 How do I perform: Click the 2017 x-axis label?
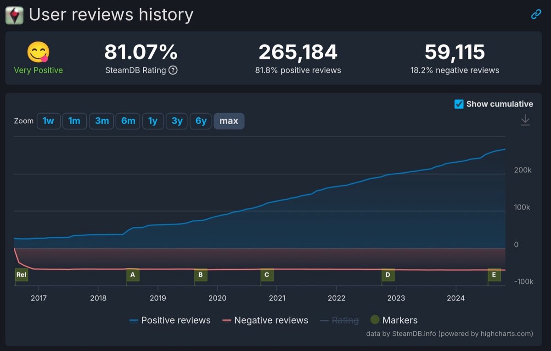39,298
